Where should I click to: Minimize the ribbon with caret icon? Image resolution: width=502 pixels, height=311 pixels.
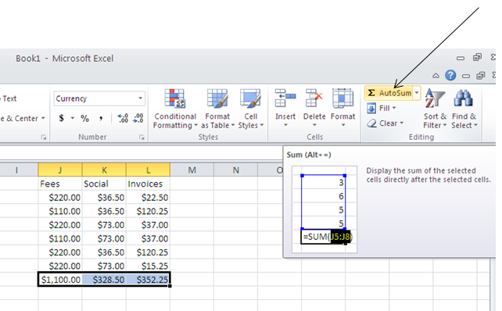tap(436, 76)
